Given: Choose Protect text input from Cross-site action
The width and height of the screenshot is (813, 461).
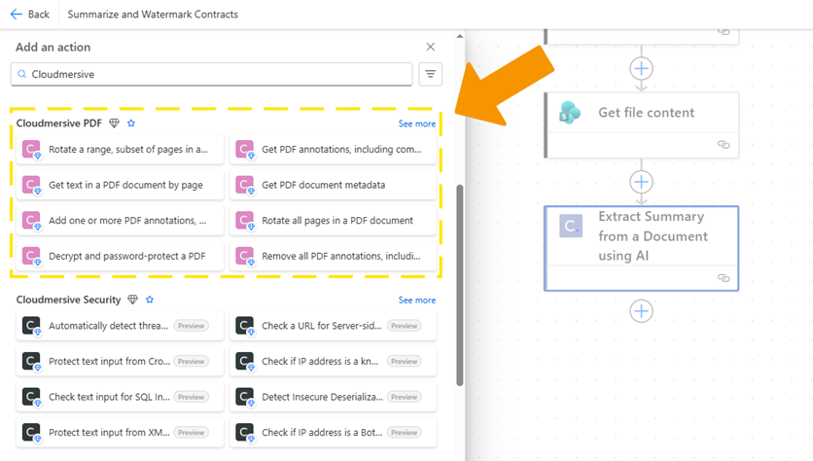Looking at the screenshot, I should [120, 362].
